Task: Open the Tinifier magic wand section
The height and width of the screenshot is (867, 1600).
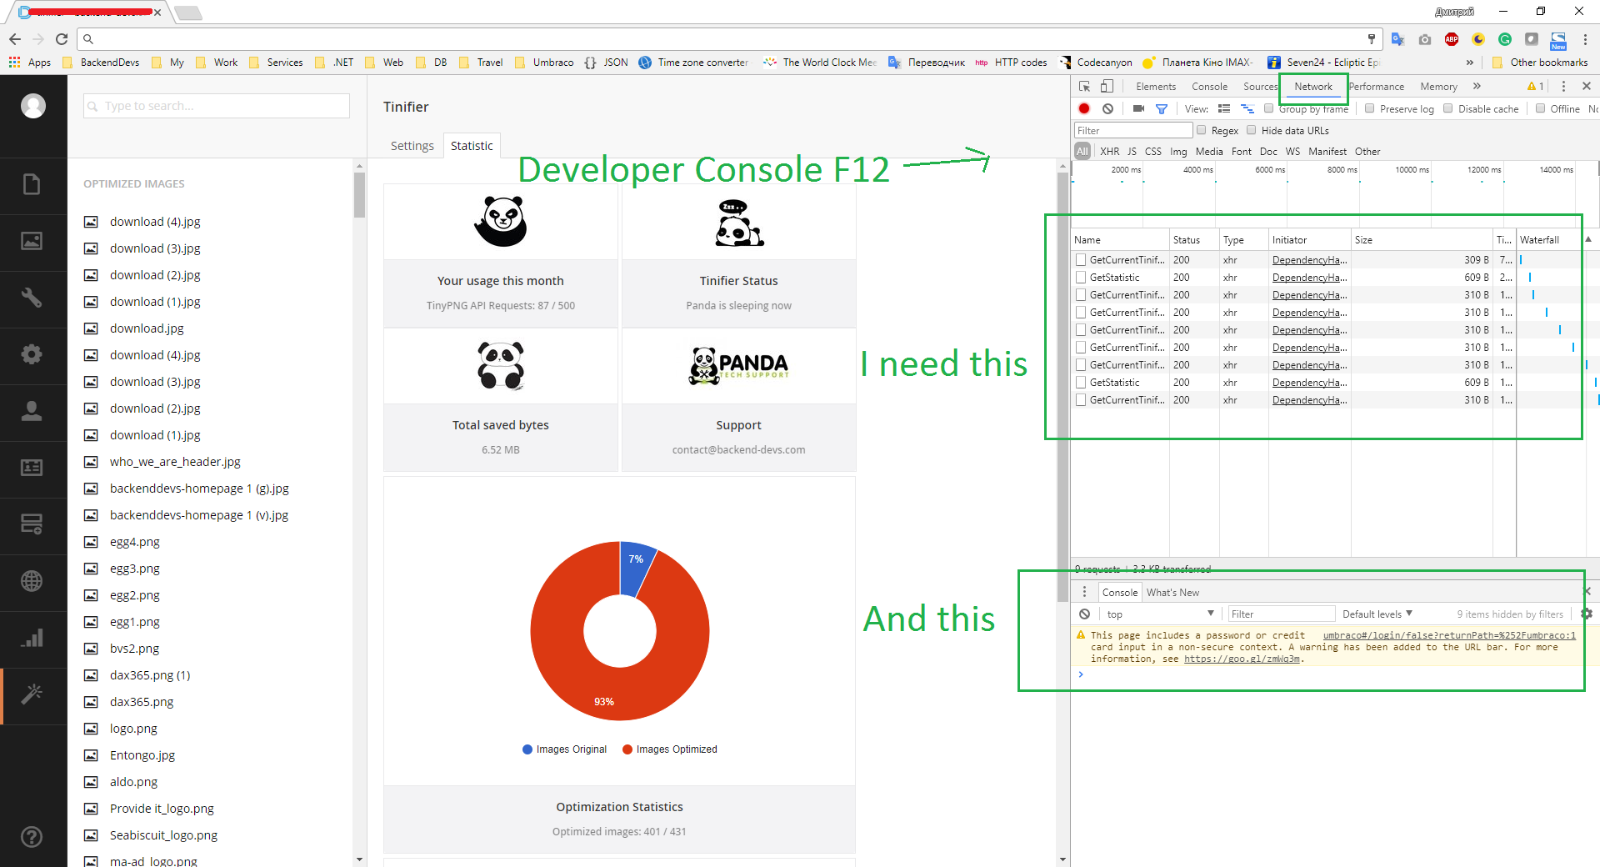Action: click(x=32, y=694)
